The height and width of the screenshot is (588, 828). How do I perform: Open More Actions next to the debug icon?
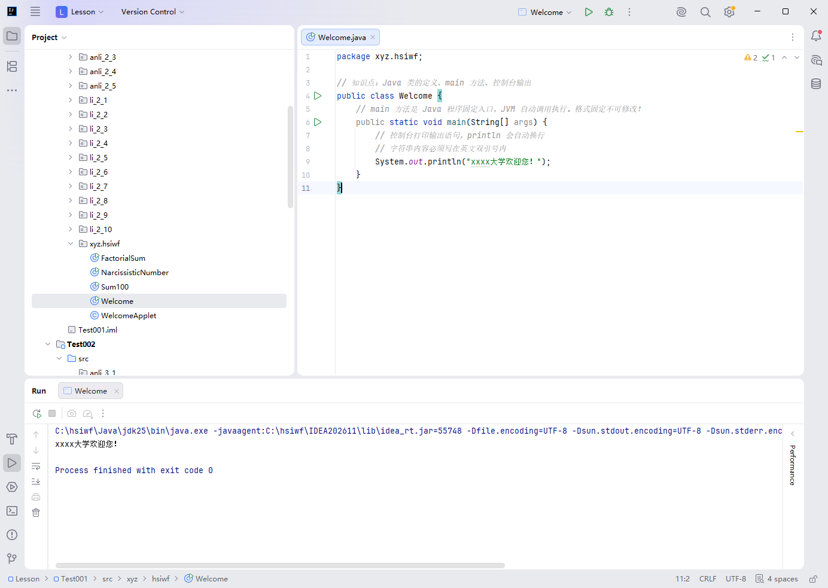coord(629,12)
